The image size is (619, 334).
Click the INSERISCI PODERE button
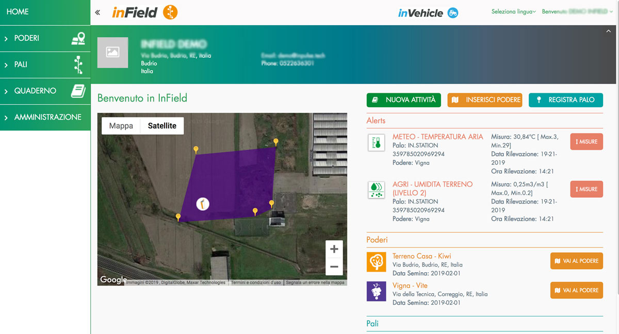coord(485,100)
